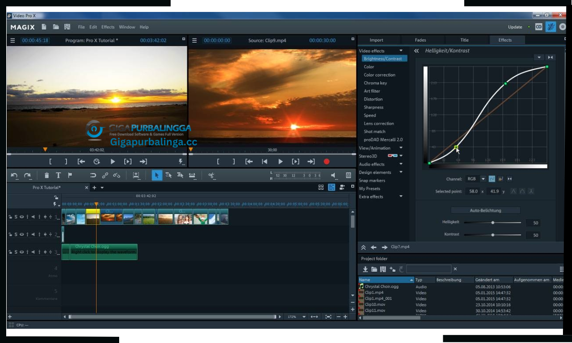Toggle the timeline mode view icon
Image resolution: width=572 pixels, height=343 pixels.
332,188
